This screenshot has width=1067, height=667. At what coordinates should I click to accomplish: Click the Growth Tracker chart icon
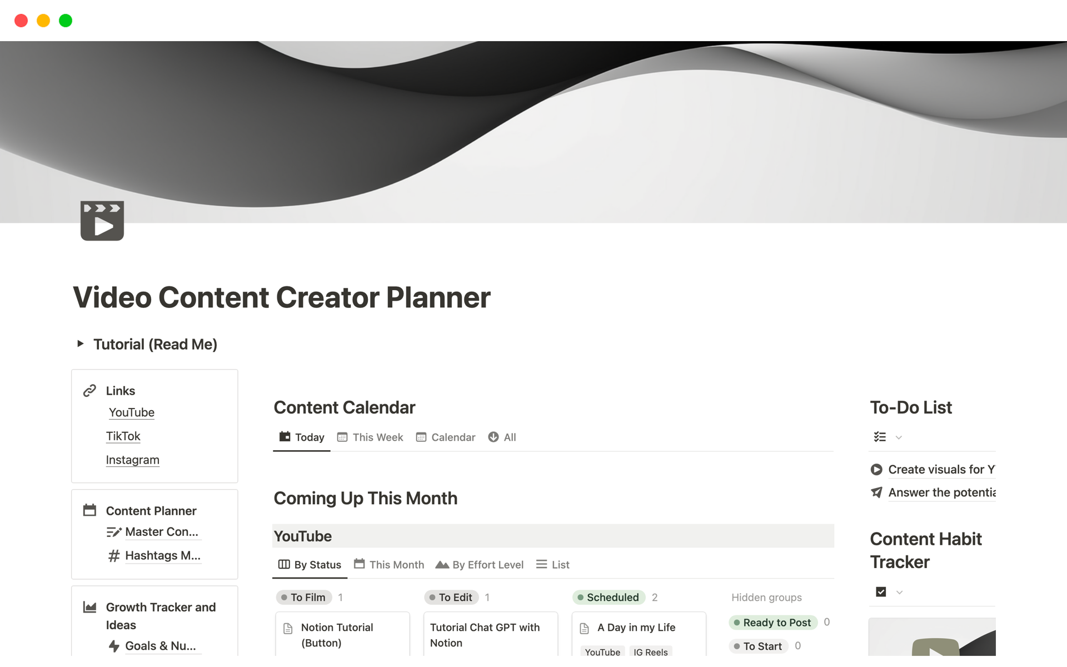pyautogui.click(x=89, y=607)
